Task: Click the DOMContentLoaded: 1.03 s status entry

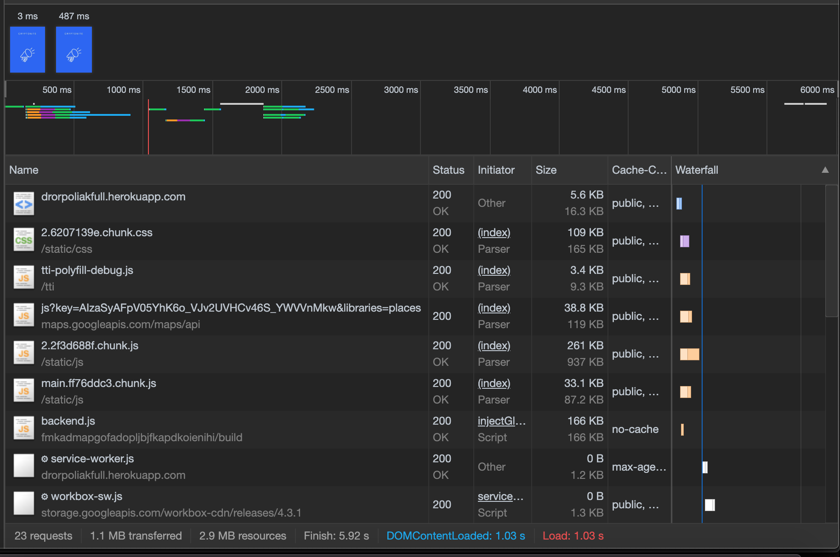Action: click(x=456, y=536)
